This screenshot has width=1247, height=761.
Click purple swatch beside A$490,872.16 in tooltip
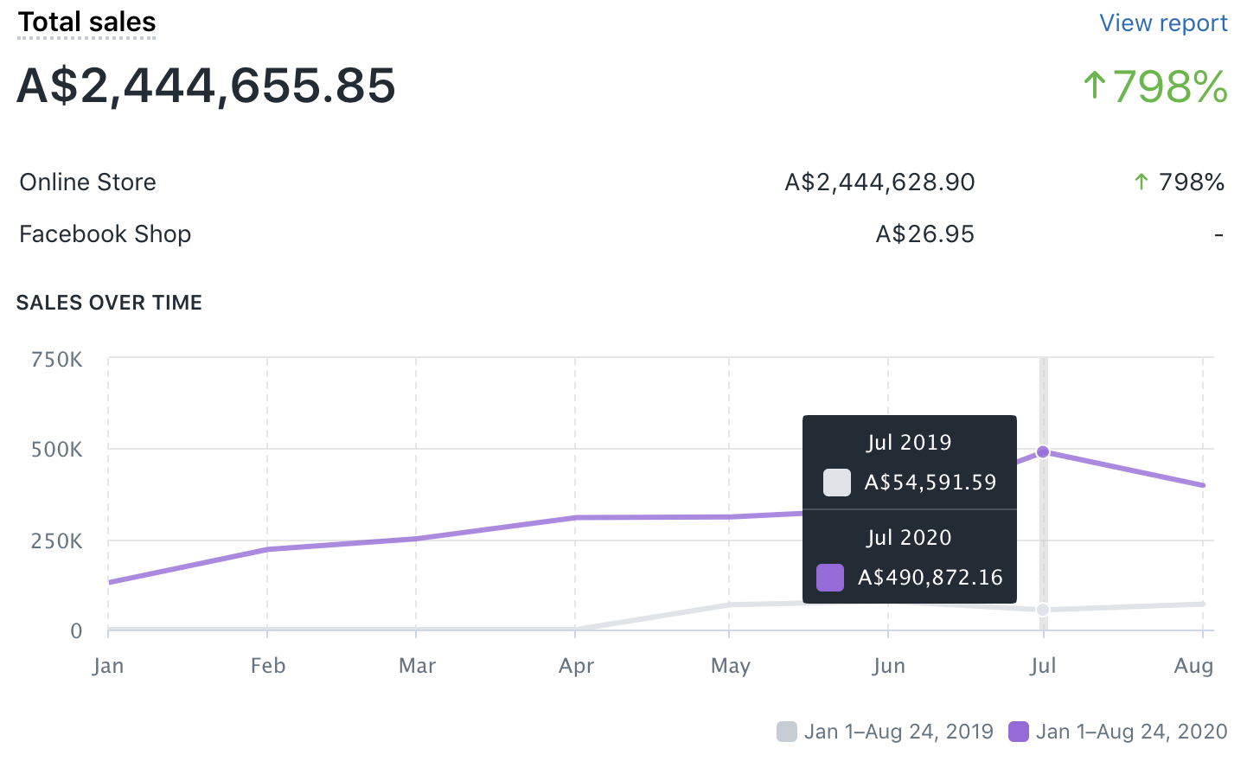coord(829,577)
